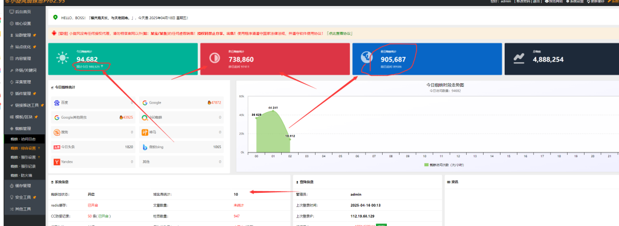619x226 pixels.
Task: Click the 01 hour data point on chart
Action: 273,111
